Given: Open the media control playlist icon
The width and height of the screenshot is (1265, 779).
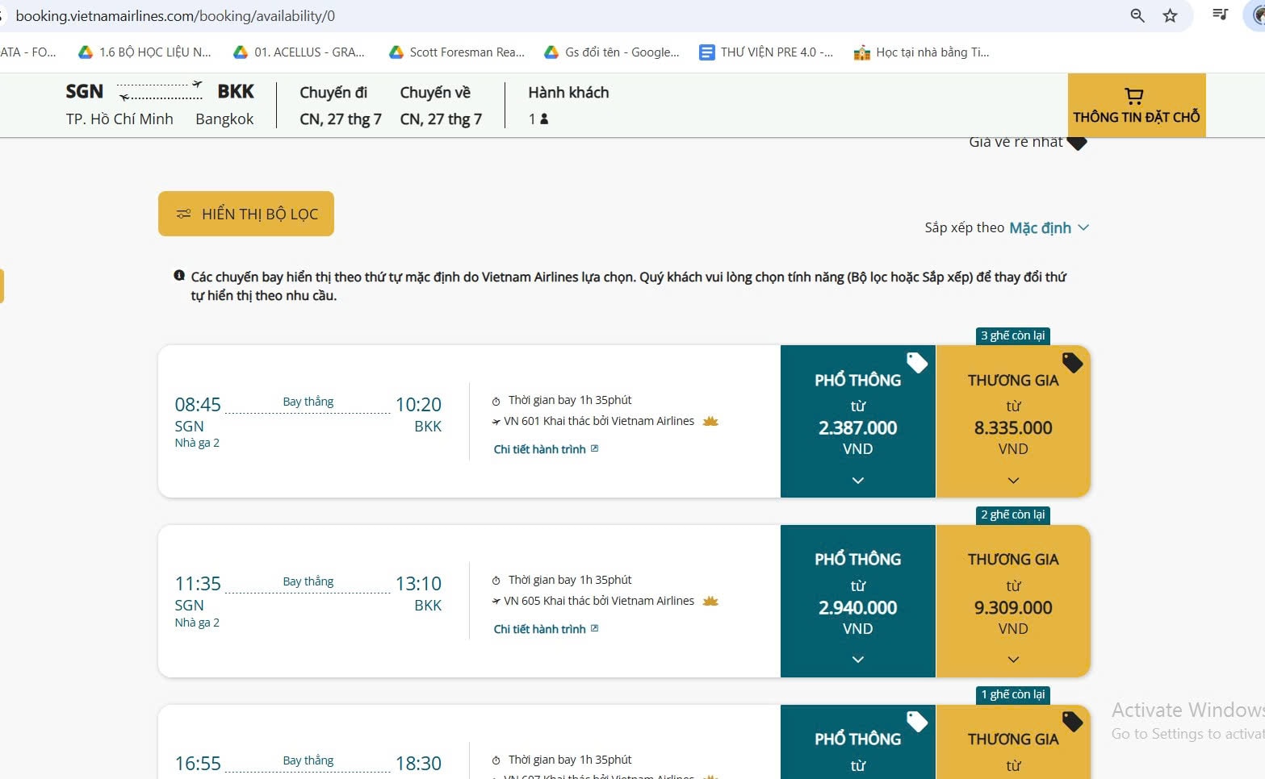Looking at the screenshot, I should (1220, 14).
